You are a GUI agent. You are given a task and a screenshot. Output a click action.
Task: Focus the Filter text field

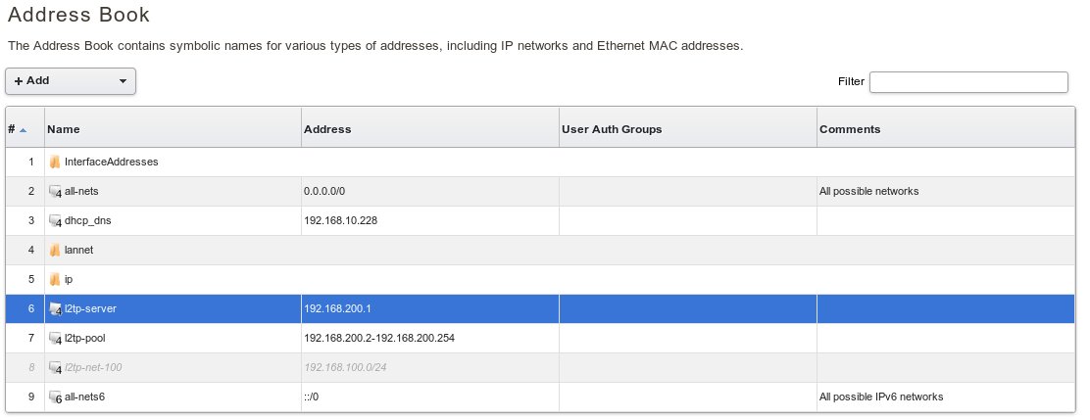(x=967, y=82)
